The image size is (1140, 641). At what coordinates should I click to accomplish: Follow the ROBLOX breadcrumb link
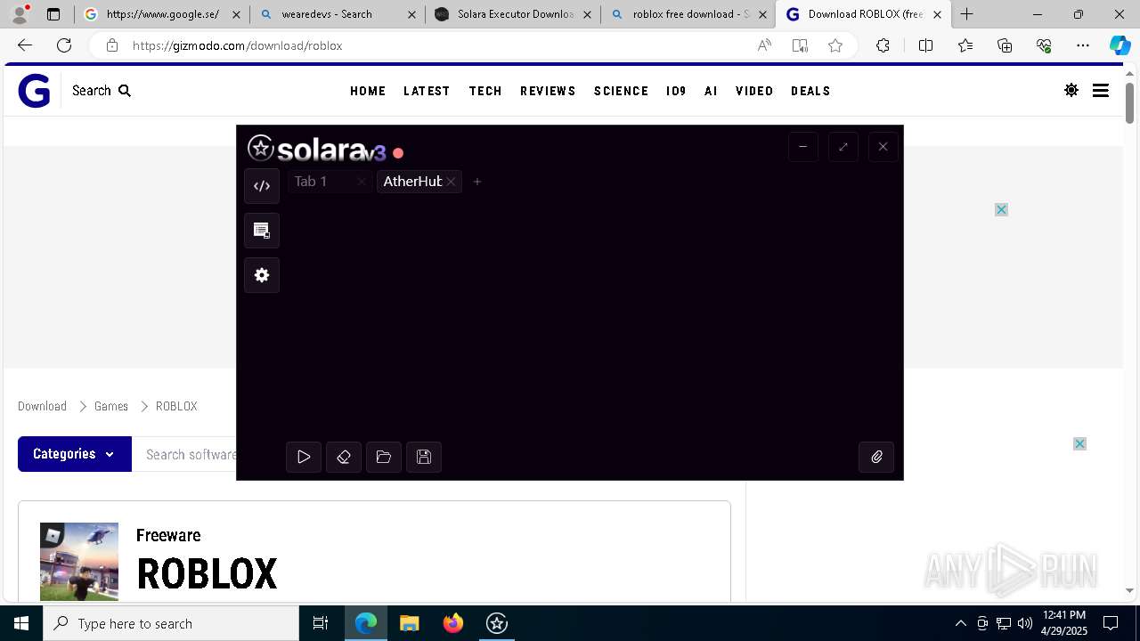[176, 406]
